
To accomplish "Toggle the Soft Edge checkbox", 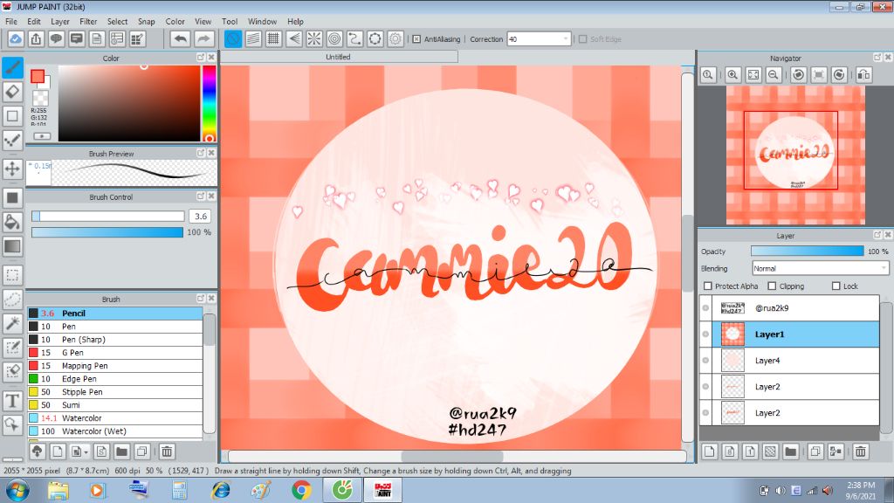I will (x=582, y=38).
